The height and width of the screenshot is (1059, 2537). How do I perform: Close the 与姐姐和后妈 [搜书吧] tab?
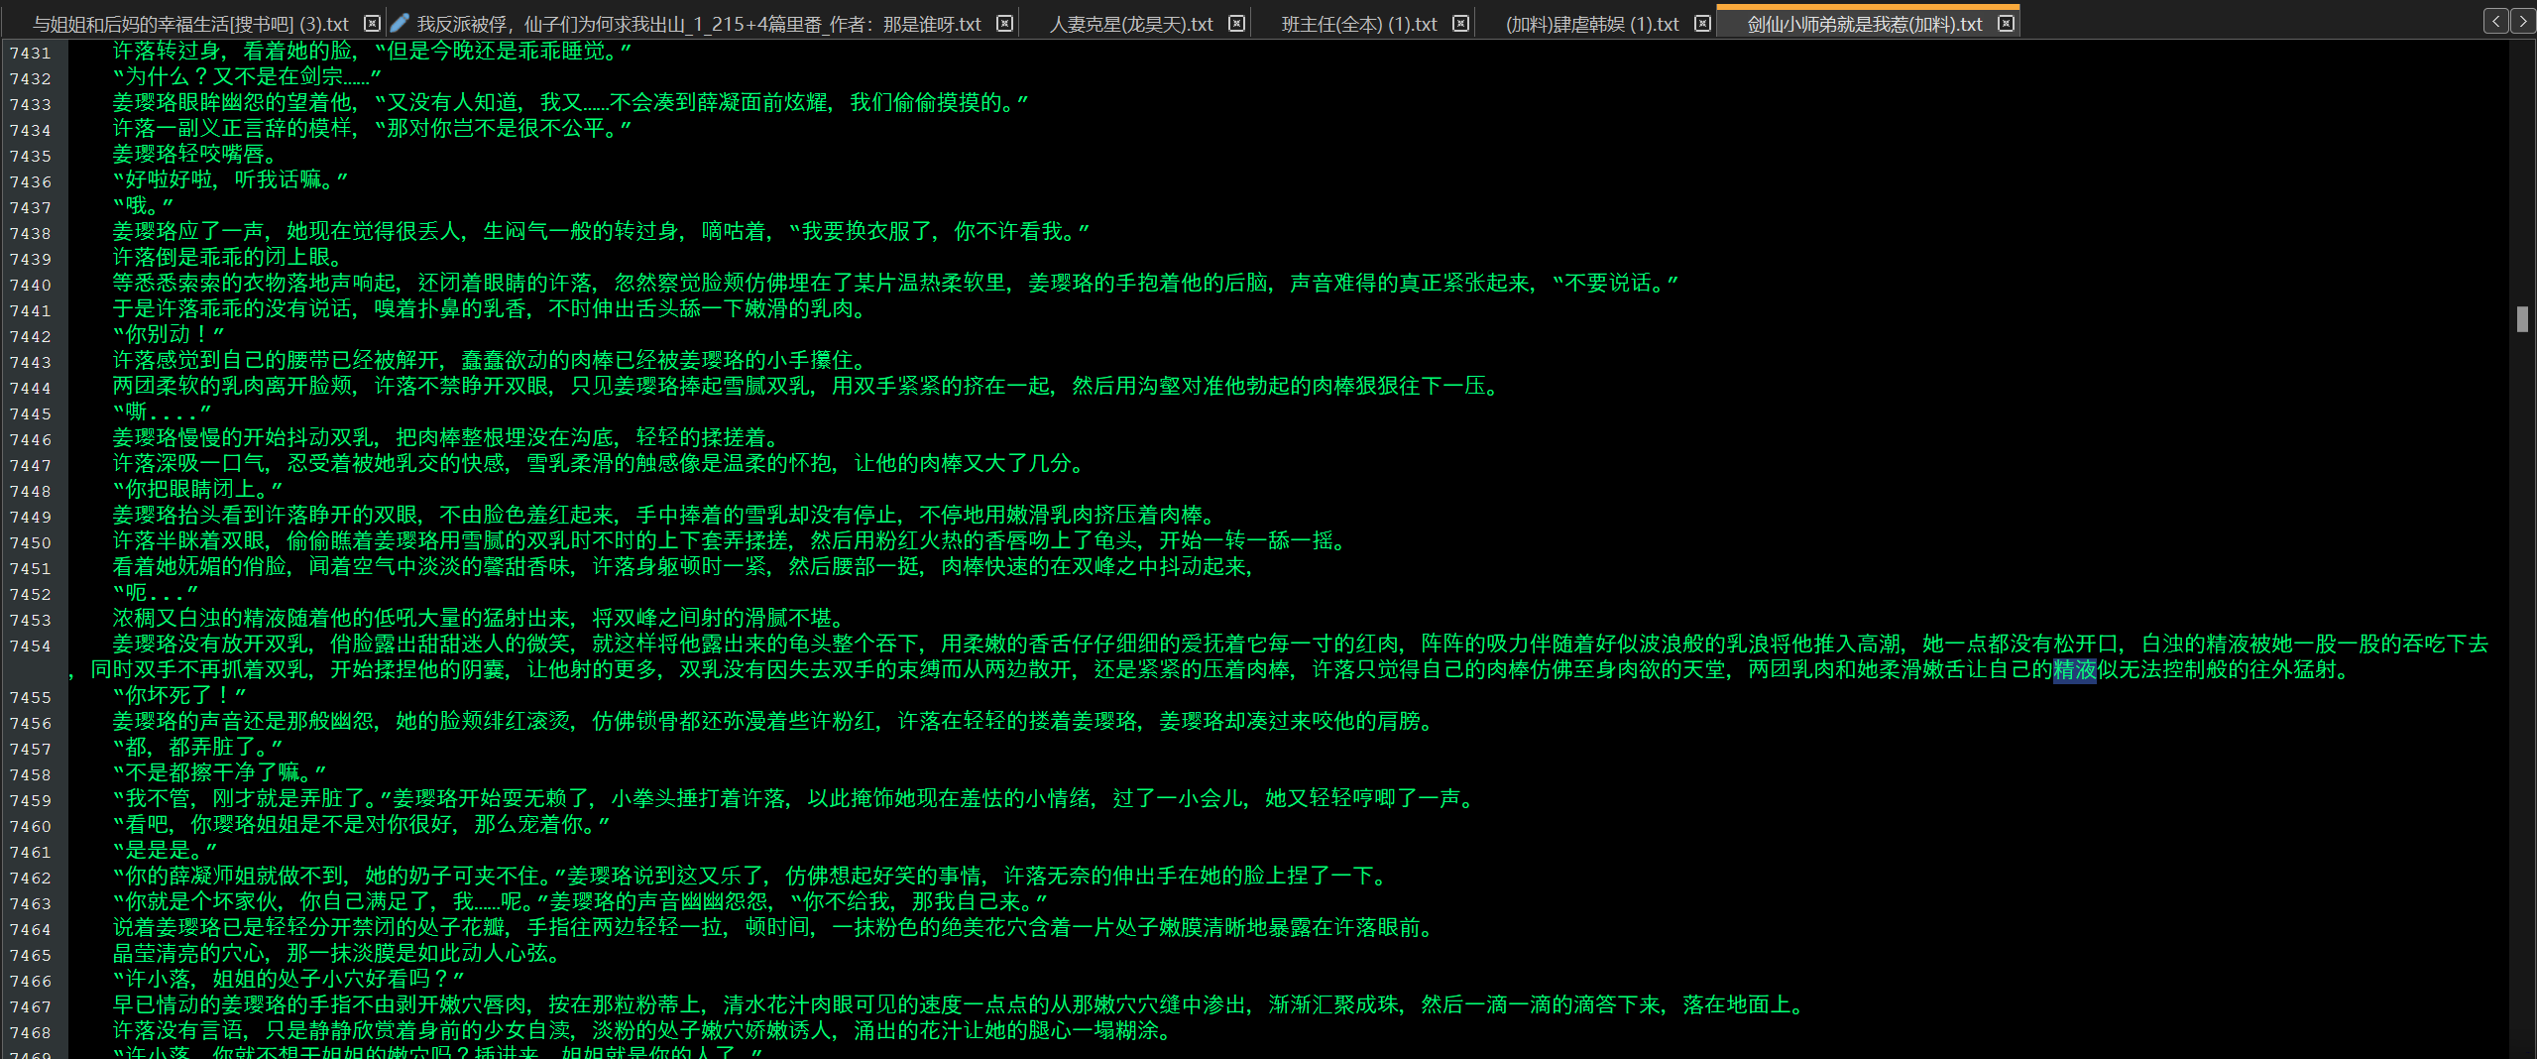click(x=372, y=24)
